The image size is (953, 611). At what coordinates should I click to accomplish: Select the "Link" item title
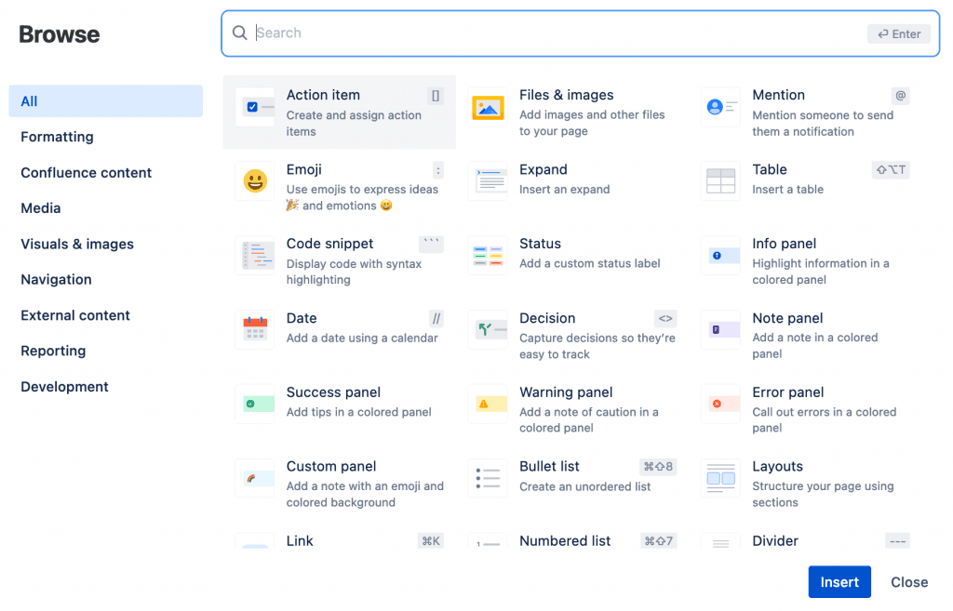click(x=300, y=540)
